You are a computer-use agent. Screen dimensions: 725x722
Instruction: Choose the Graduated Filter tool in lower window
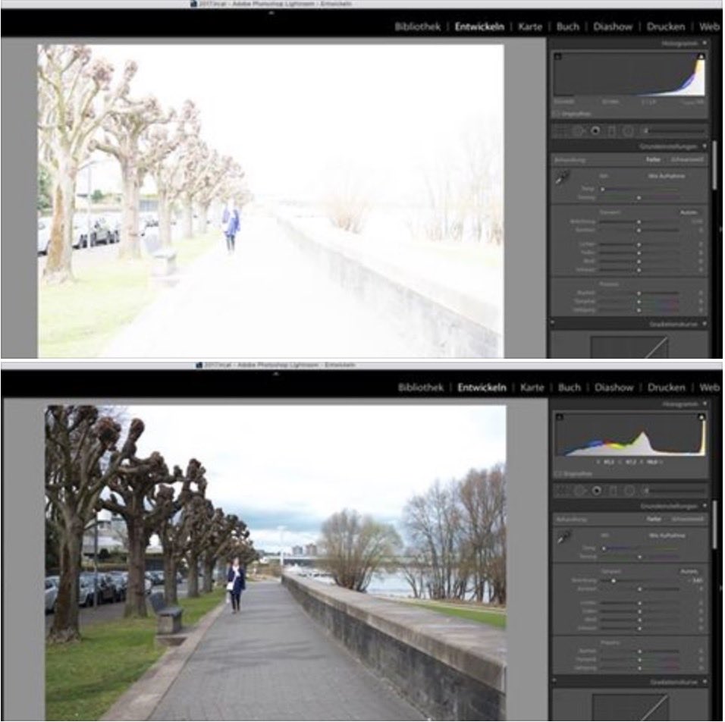pos(612,491)
